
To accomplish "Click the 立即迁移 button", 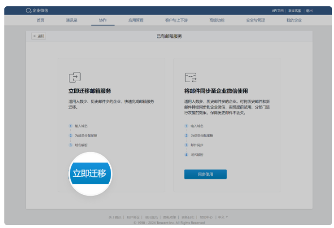I will (89, 174).
